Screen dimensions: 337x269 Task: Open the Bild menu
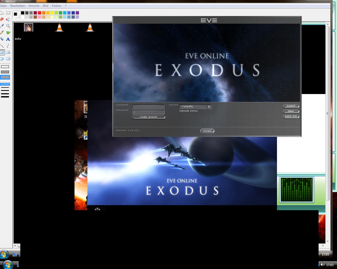click(x=46, y=6)
